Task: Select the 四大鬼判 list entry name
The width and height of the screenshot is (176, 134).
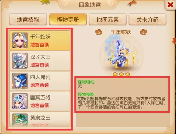Action: coord(40,77)
